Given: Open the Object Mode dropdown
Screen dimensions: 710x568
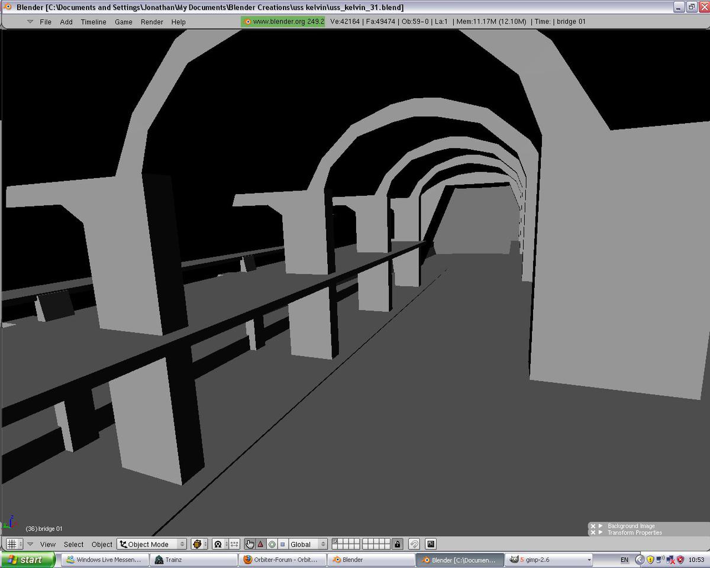Looking at the screenshot, I should (152, 544).
